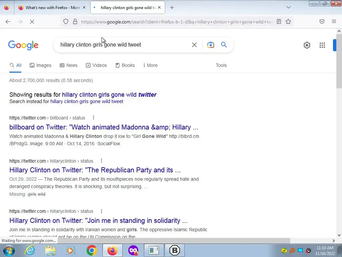Click the 'About 2,700,000 results' text

click(51, 80)
